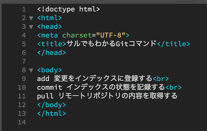
Task: Click line number 7 in the gutter
Action: point(24,61)
